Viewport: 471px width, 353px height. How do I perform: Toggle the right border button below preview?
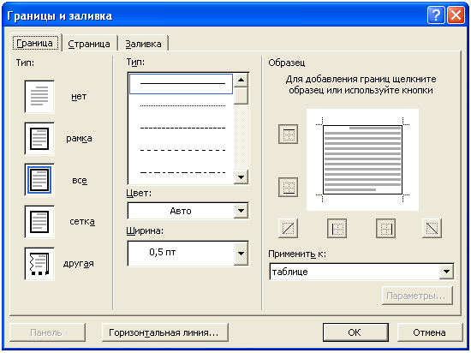385,229
